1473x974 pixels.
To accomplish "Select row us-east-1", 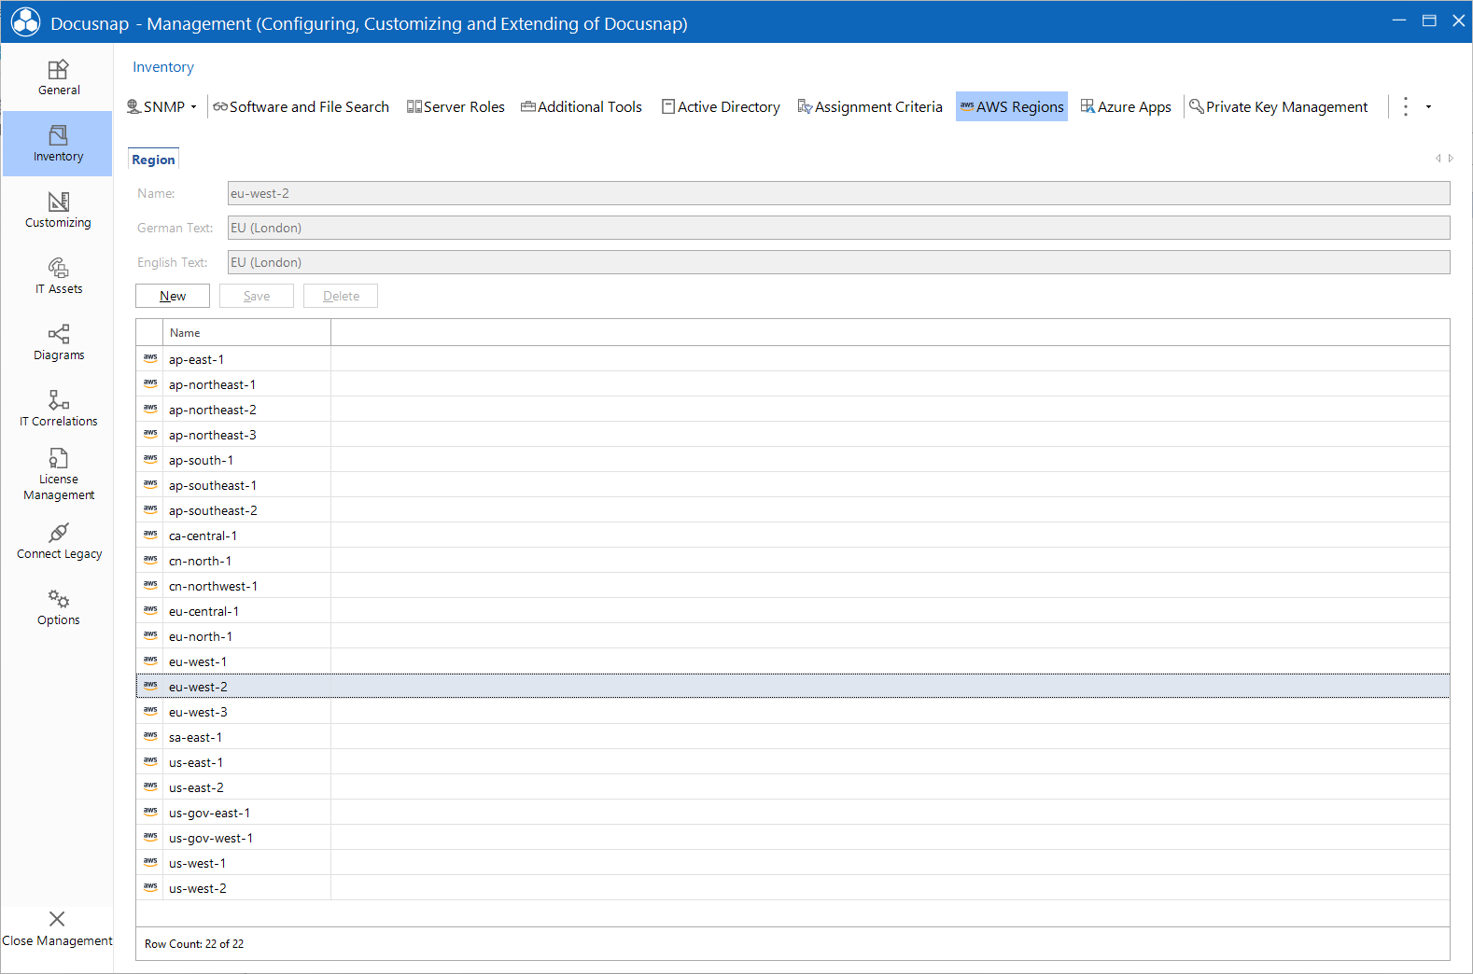I will point(793,762).
